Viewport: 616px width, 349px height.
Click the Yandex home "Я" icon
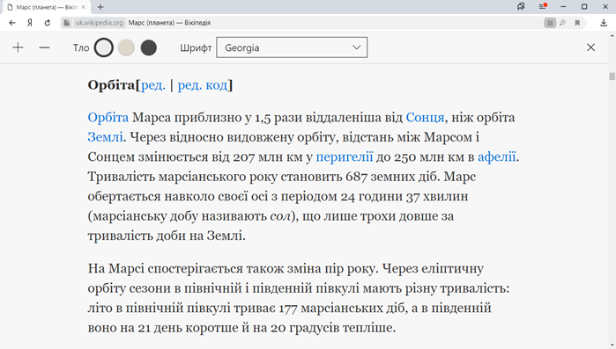30,23
